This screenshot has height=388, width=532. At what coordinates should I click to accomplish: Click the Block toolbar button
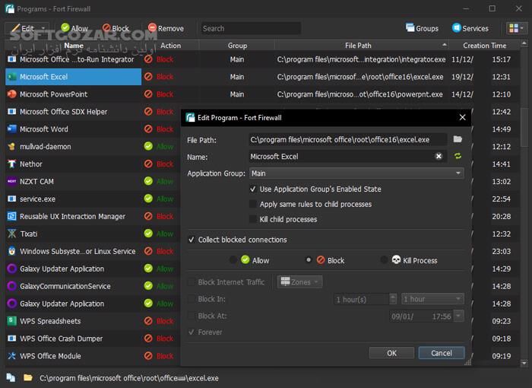point(116,29)
